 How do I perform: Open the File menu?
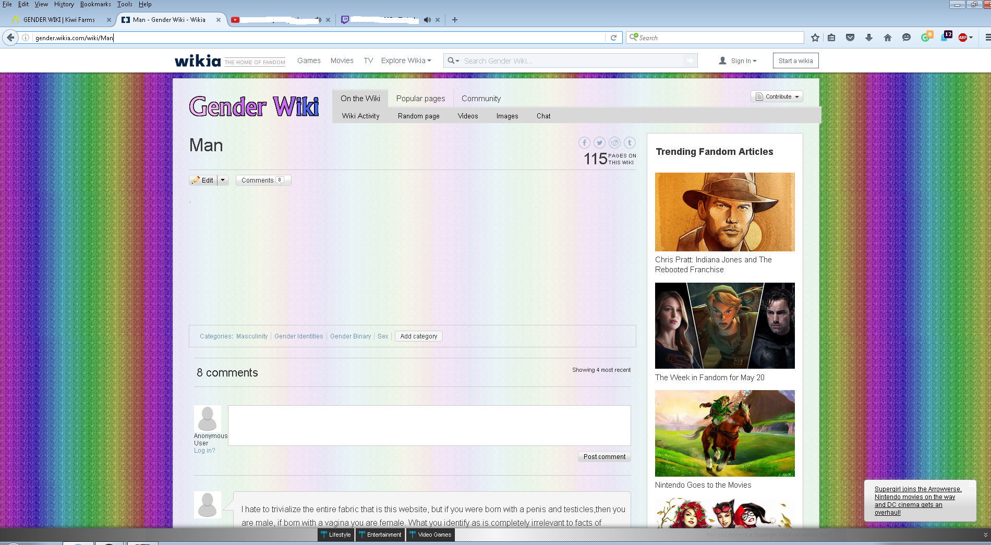[7, 4]
